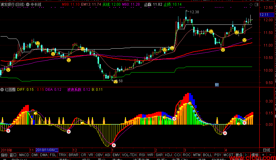Click the diamond icon at top right of chart
This screenshot has height=160, width=276.
251,5
